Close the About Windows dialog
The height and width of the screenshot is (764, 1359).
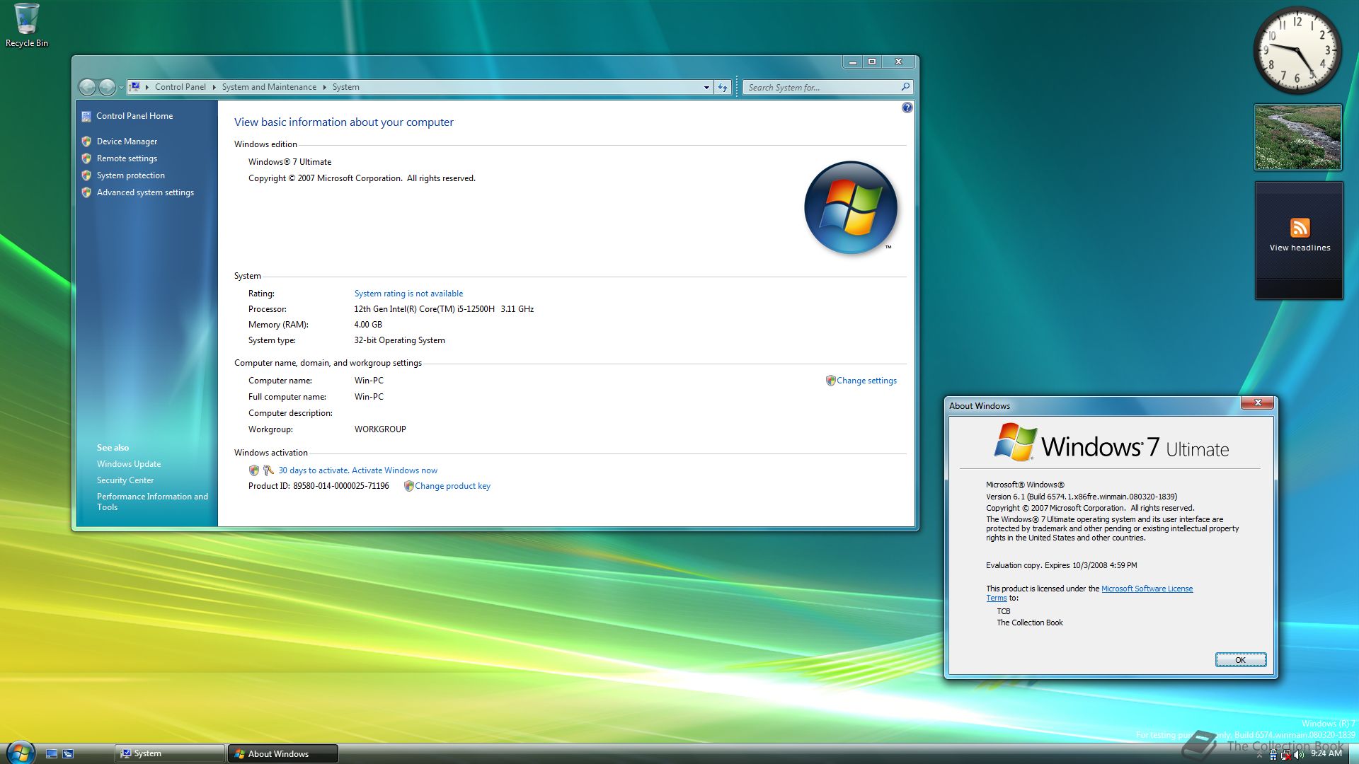pyautogui.click(x=1258, y=403)
